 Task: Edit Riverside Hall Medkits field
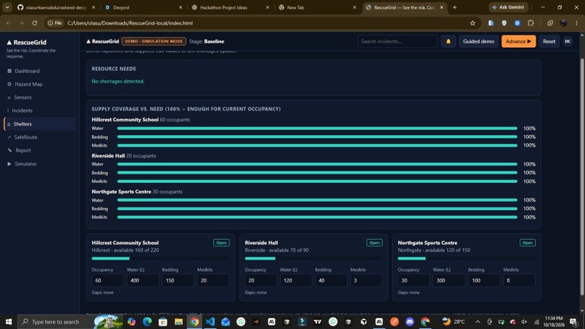pyautogui.click(x=366, y=280)
